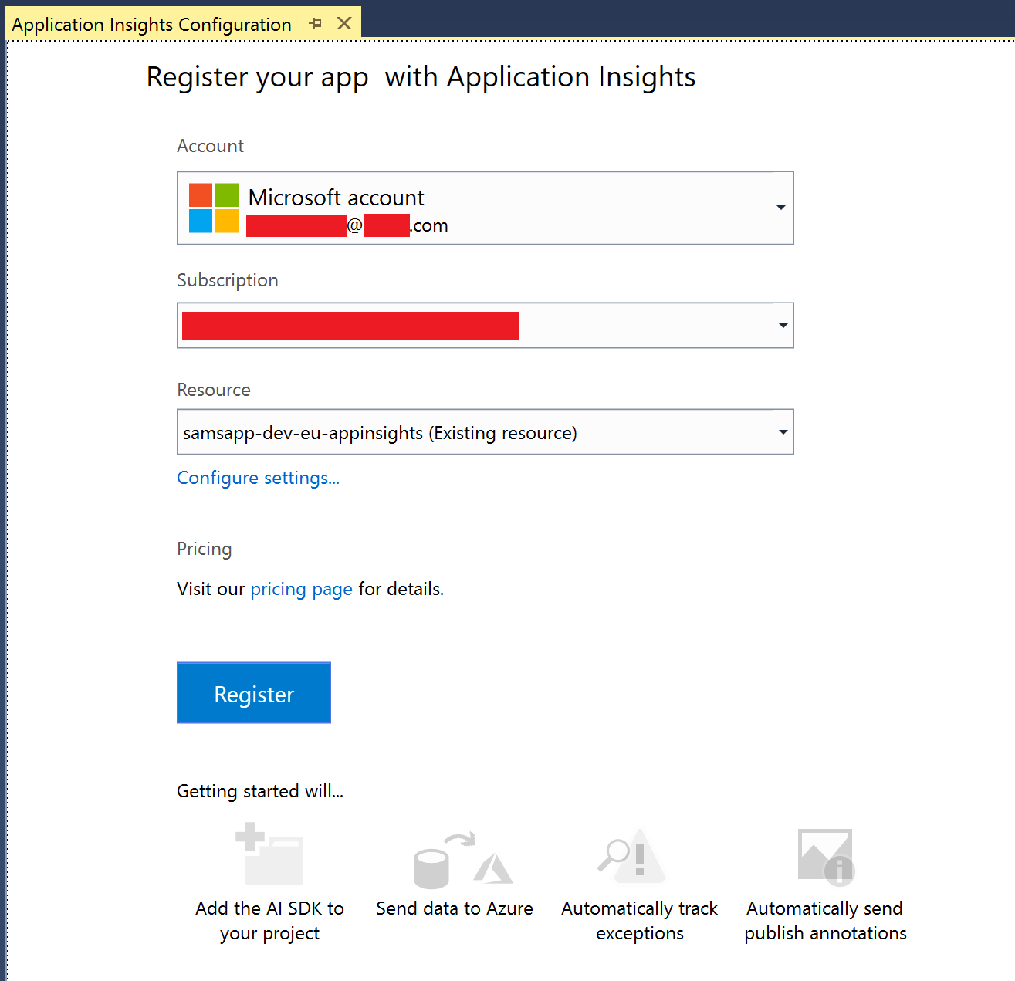Click the Microsoft four-color logo

[x=214, y=208]
